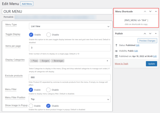Copy the RMS_MENU shortcode text

(136, 20)
